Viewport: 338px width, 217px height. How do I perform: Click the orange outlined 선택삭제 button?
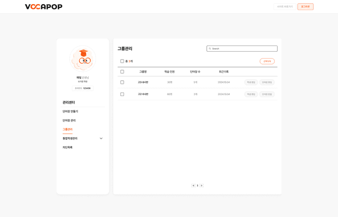[x=267, y=61]
